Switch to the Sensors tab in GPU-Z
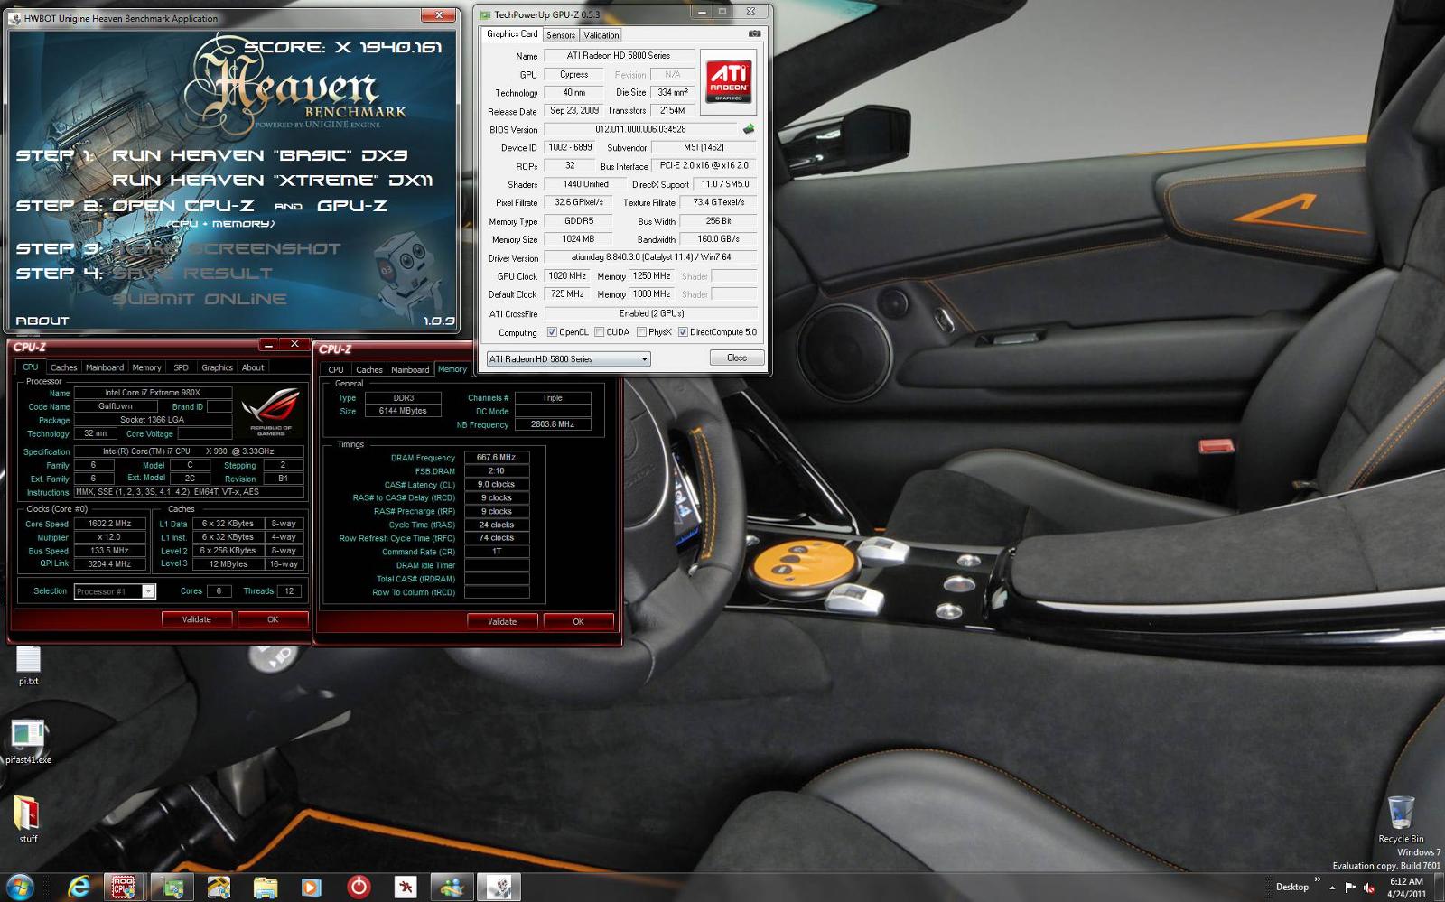This screenshot has width=1445, height=902. 561,35
